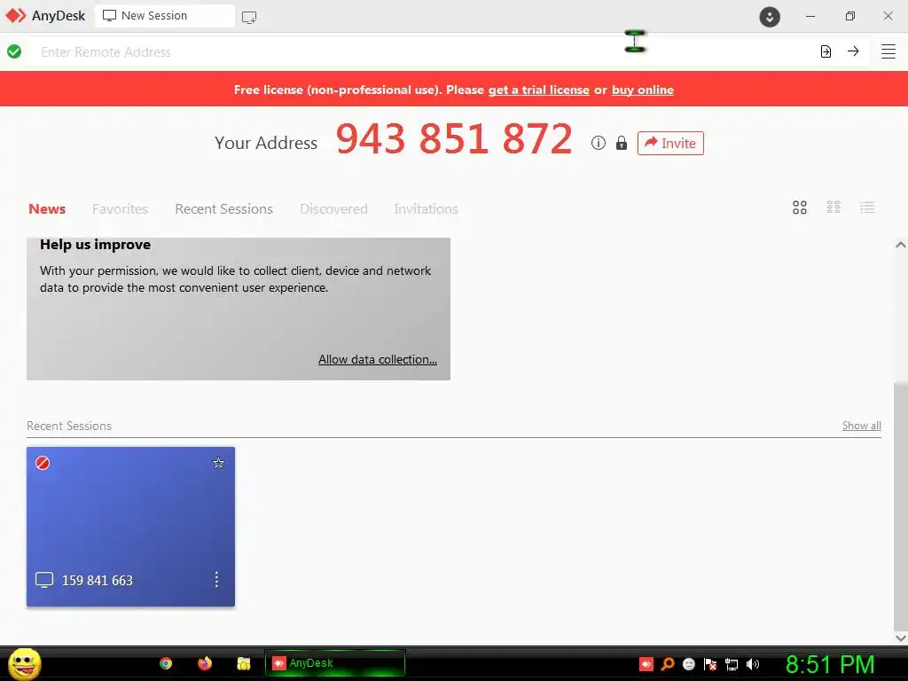Select large tiles view icon

[x=800, y=207]
